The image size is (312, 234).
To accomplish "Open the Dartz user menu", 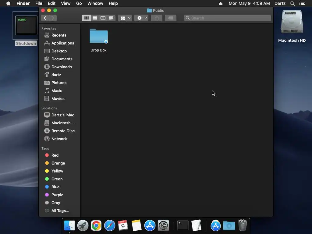I will (280, 3).
